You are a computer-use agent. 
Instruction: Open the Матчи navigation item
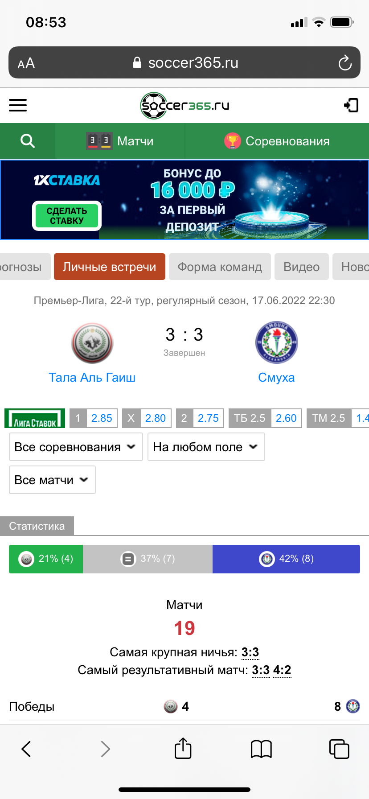[120, 141]
